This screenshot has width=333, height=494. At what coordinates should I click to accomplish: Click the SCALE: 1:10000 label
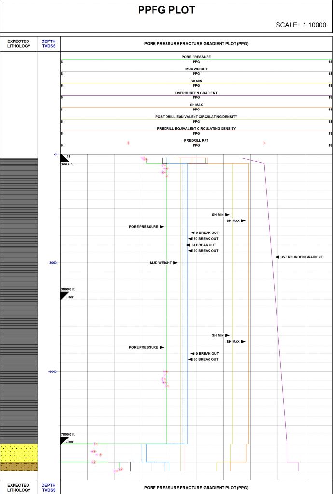301,25
